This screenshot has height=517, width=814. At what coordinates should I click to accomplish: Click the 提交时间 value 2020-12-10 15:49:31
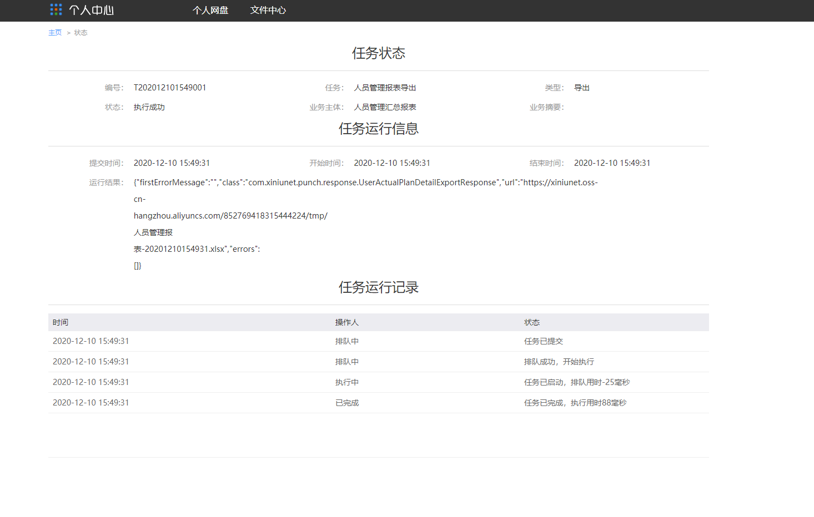click(x=172, y=163)
